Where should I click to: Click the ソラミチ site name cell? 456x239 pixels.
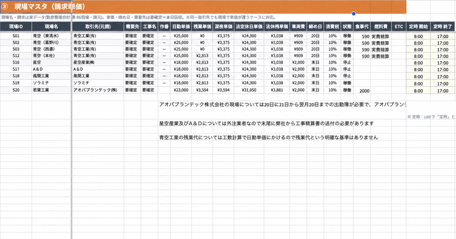51,83
